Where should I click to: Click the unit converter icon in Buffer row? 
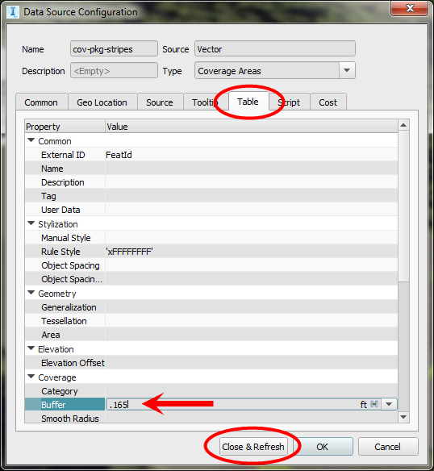(374, 404)
